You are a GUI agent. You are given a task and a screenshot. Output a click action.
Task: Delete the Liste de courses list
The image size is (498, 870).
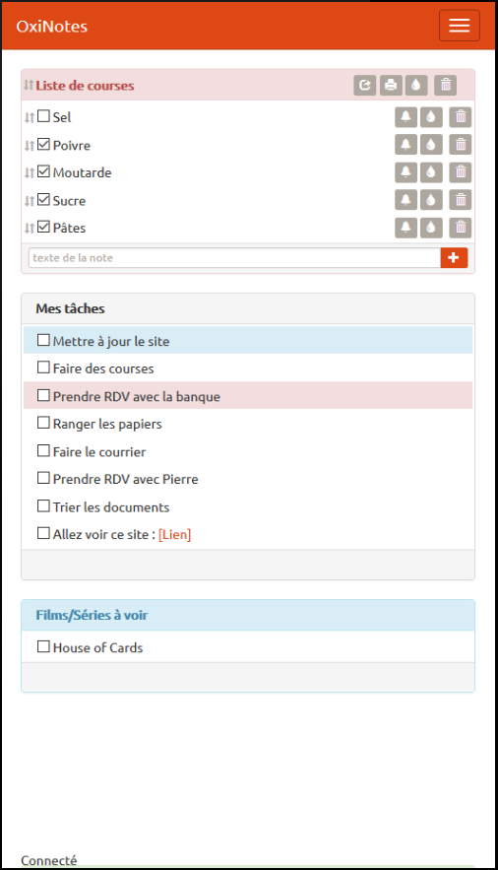pos(446,85)
